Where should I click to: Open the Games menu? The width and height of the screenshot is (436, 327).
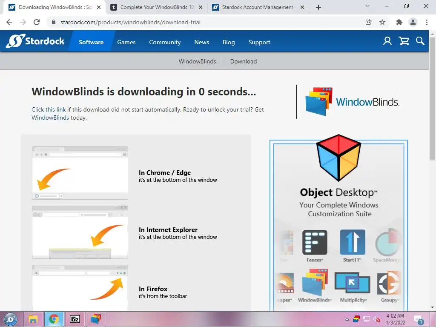126,42
